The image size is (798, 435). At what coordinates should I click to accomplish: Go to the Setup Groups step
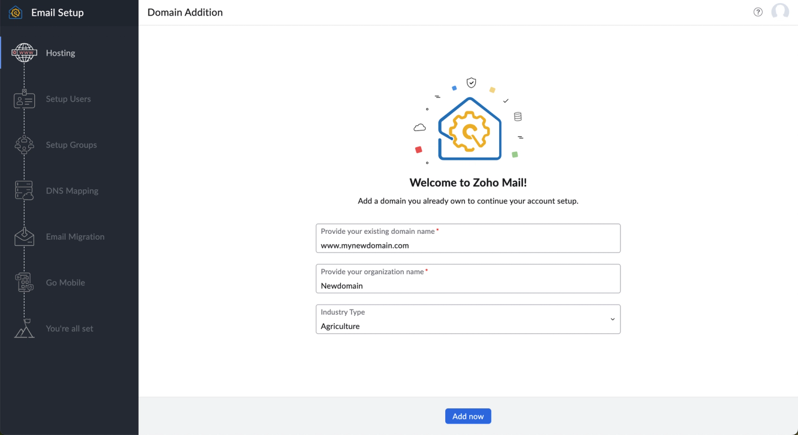pyautogui.click(x=70, y=145)
